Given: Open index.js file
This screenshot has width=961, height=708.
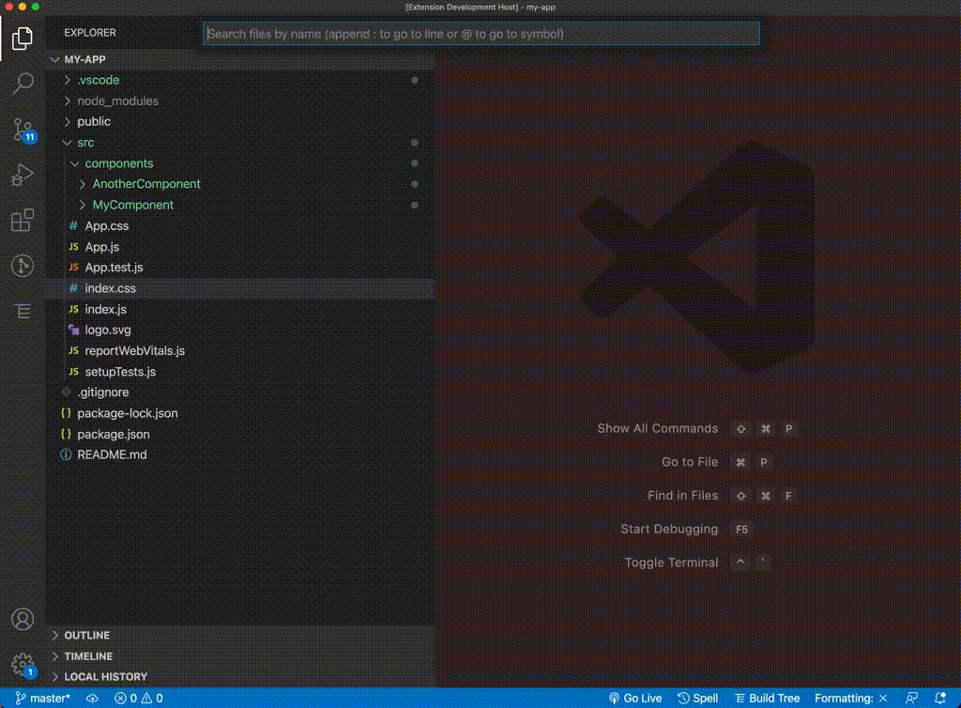Looking at the screenshot, I should 240,309.
